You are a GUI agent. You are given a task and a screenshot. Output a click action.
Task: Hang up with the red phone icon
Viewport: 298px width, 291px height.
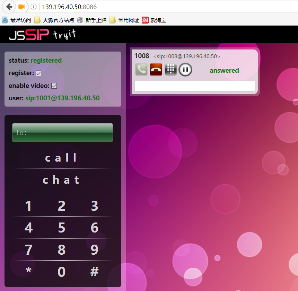[156, 70]
